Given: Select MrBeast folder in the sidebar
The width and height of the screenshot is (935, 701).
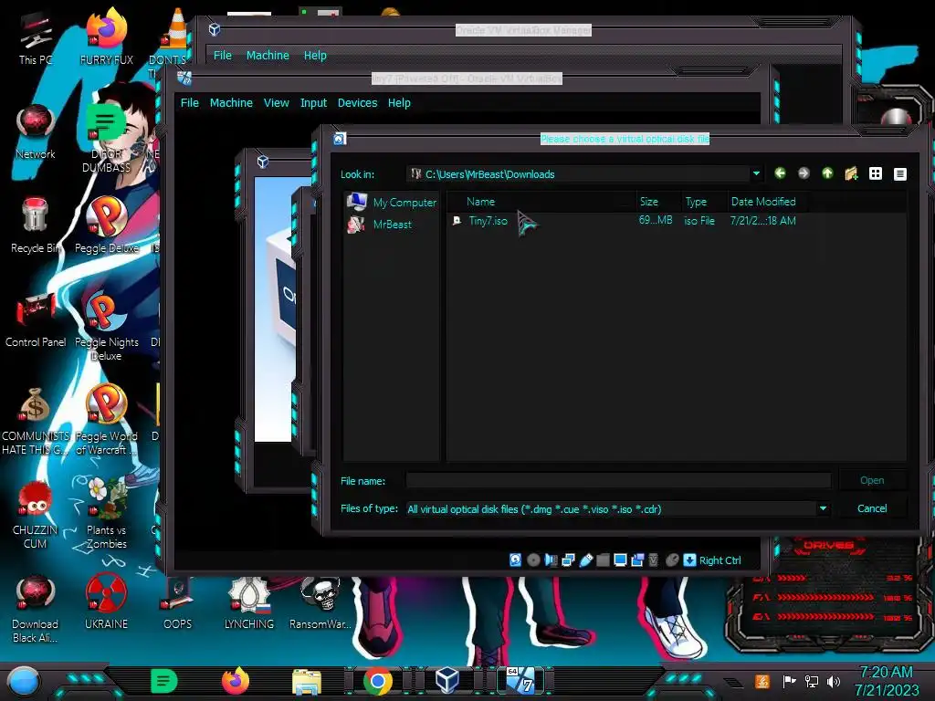Looking at the screenshot, I should click(x=380, y=225).
